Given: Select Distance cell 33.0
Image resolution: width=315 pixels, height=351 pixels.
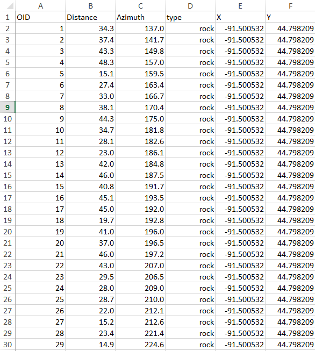Looking at the screenshot, I should pyautogui.click(x=90, y=96).
